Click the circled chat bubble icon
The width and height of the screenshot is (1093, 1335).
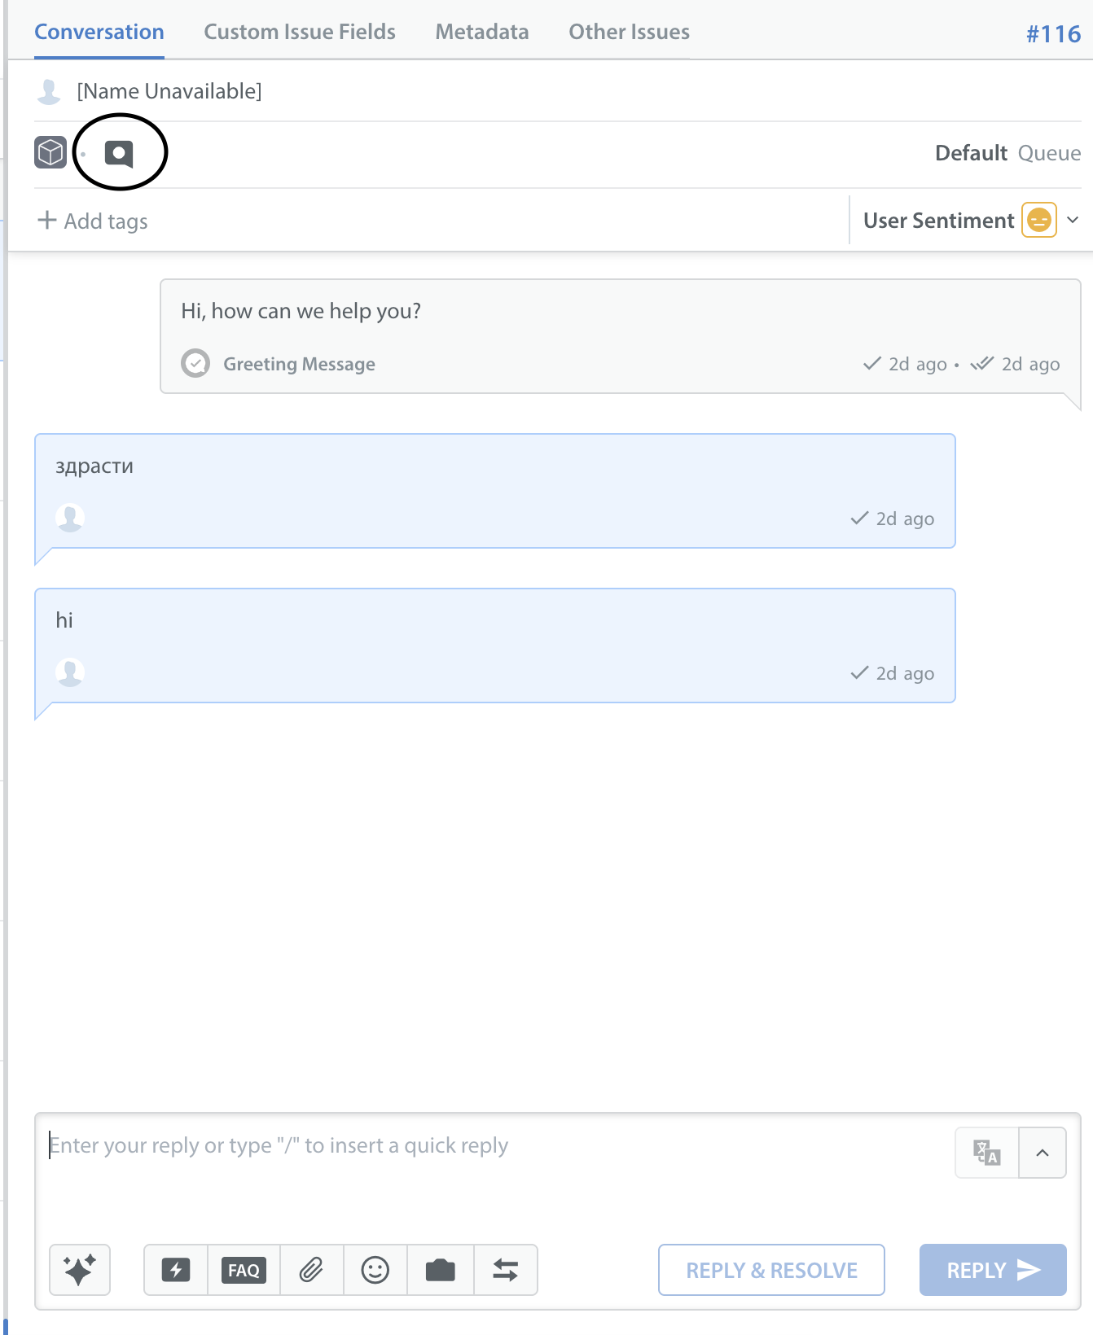119,153
